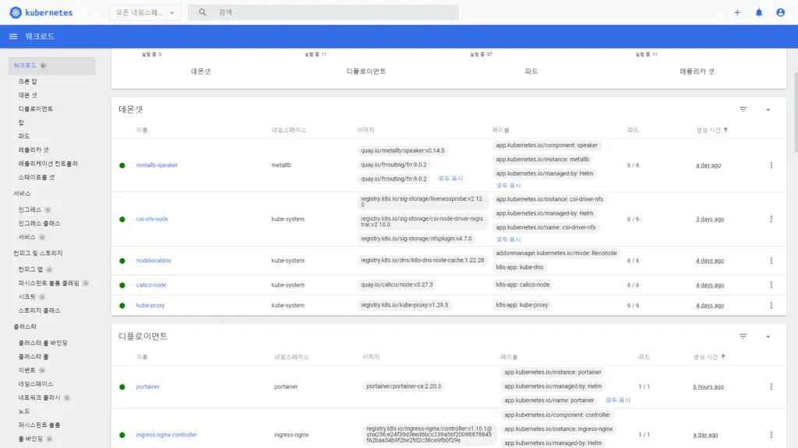Open the hamburger navigation menu
Screen dimensions: 798x448
click(x=13, y=37)
